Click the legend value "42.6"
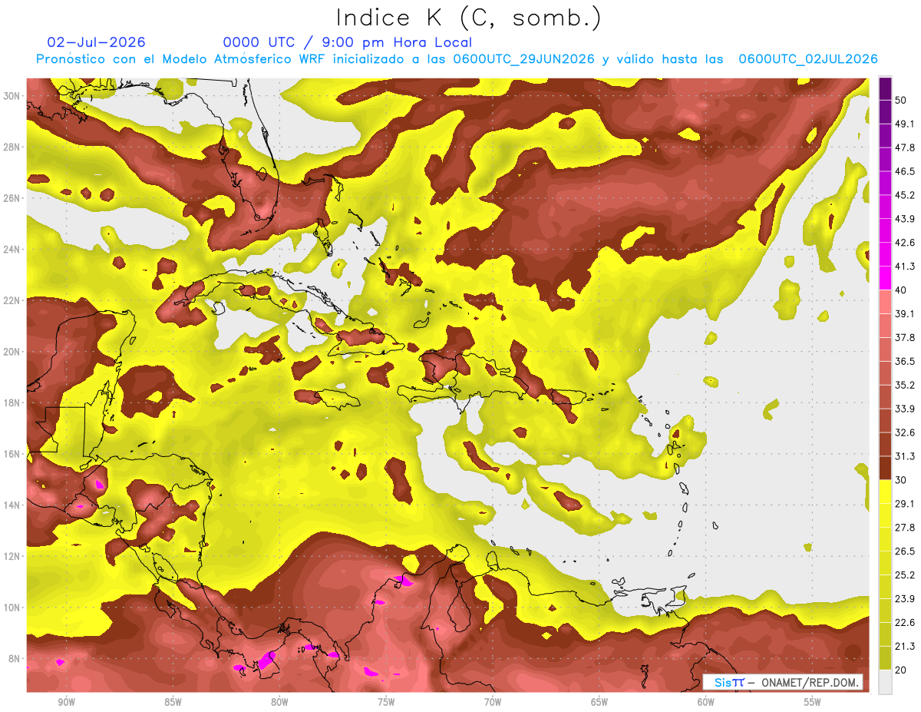The image size is (921, 712). (x=905, y=243)
